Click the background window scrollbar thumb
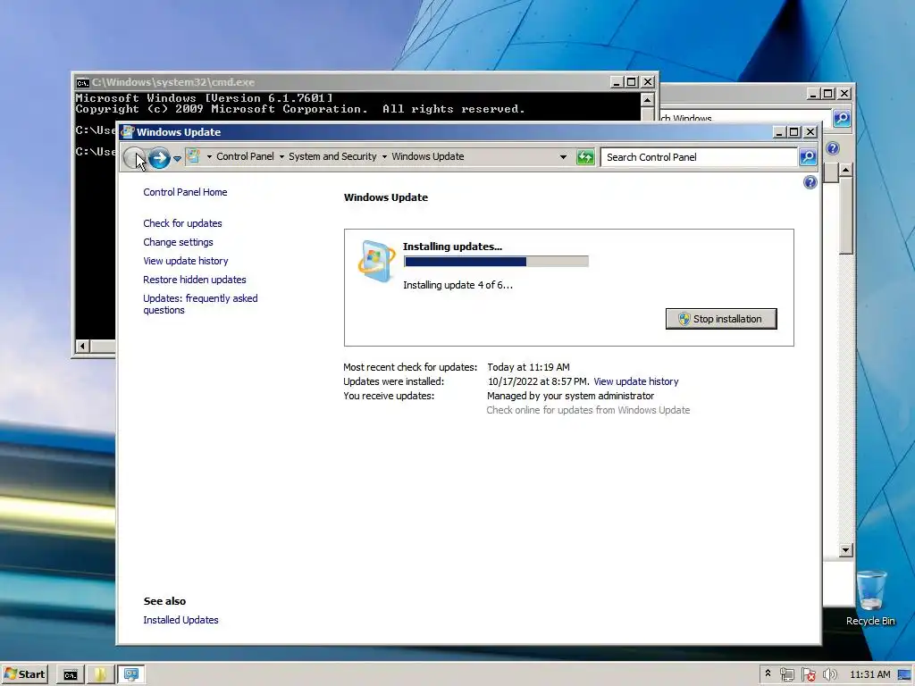915x686 pixels. pos(845,216)
